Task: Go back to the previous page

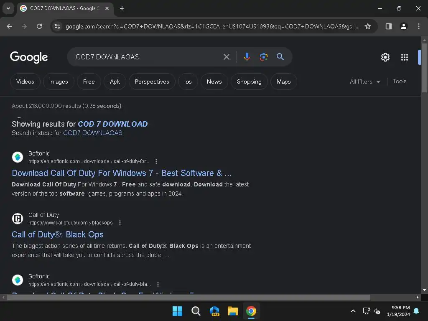Action: [9, 26]
